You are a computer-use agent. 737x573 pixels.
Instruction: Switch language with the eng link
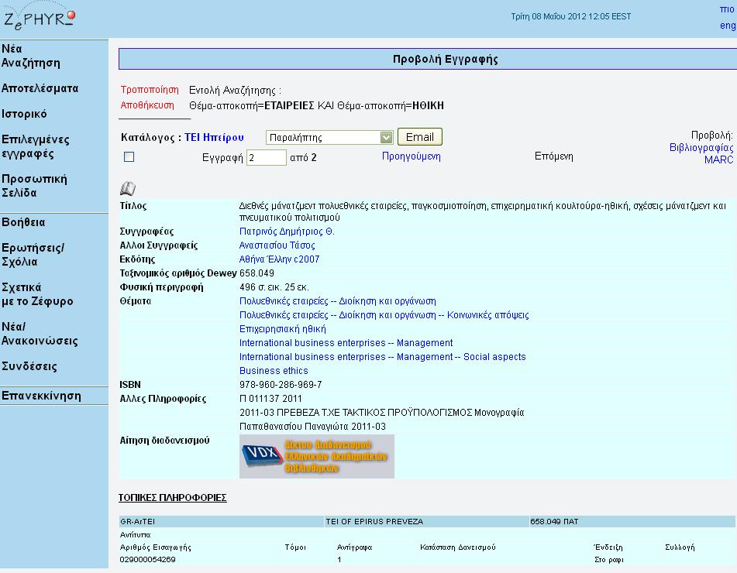(727, 26)
